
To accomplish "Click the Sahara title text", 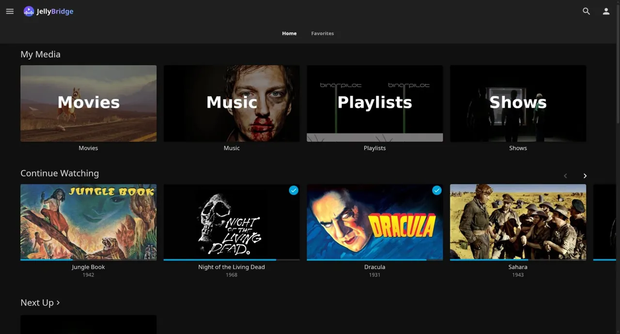I will click(x=518, y=267).
